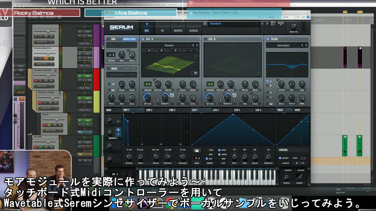Screen dimensions: 376x211
Task: Select the LFO 2 tab
Action: coord(216,110)
